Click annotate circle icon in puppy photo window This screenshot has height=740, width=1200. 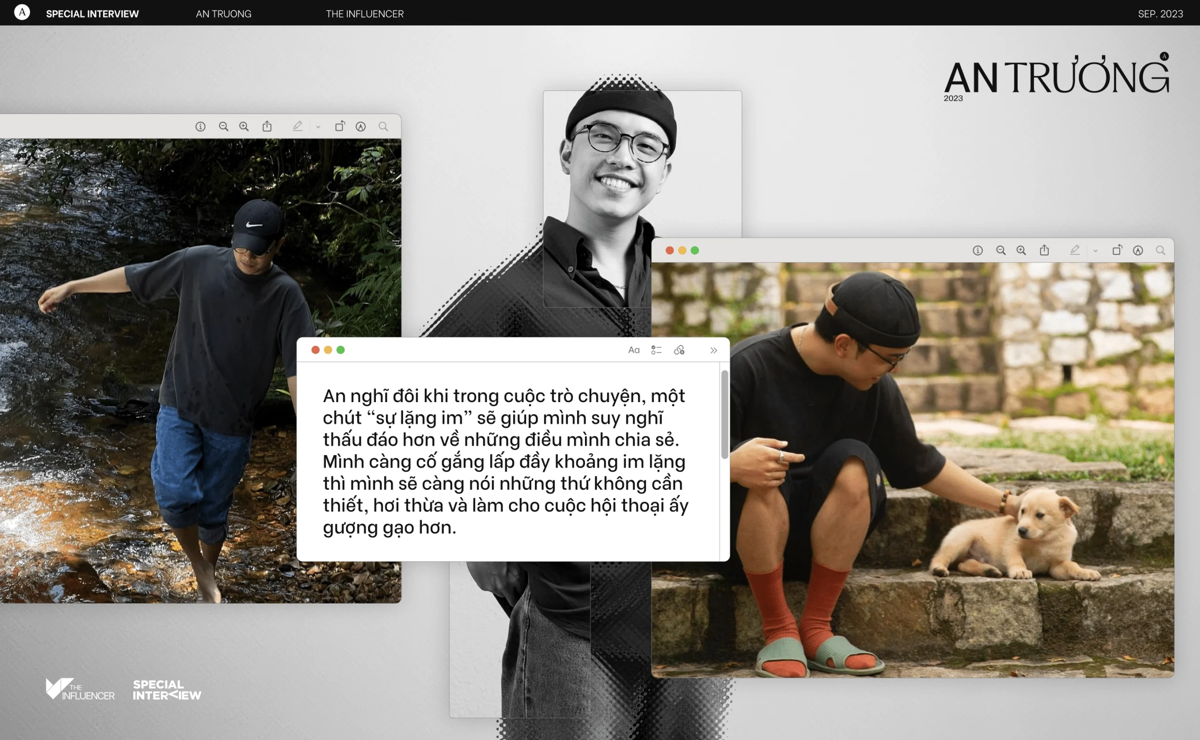(x=1138, y=251)
